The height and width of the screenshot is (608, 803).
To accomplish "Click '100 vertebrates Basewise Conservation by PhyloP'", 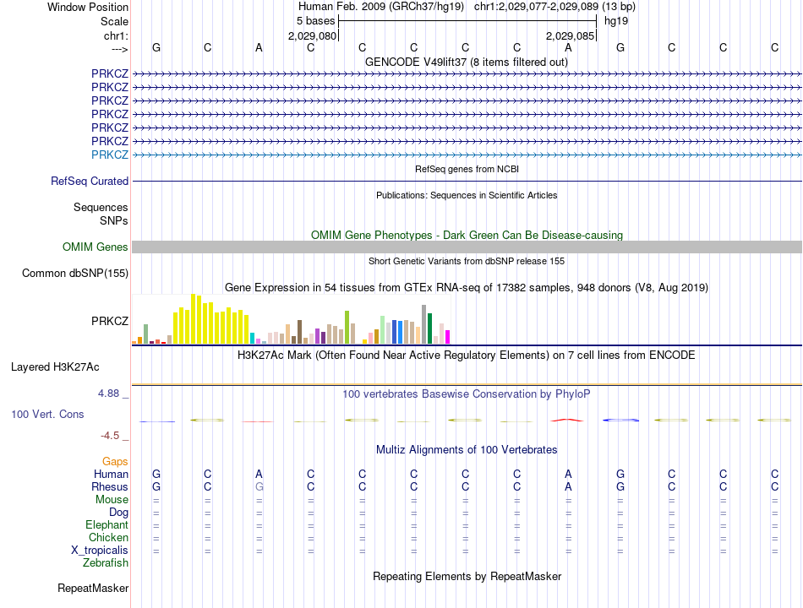I will point(466,394).
